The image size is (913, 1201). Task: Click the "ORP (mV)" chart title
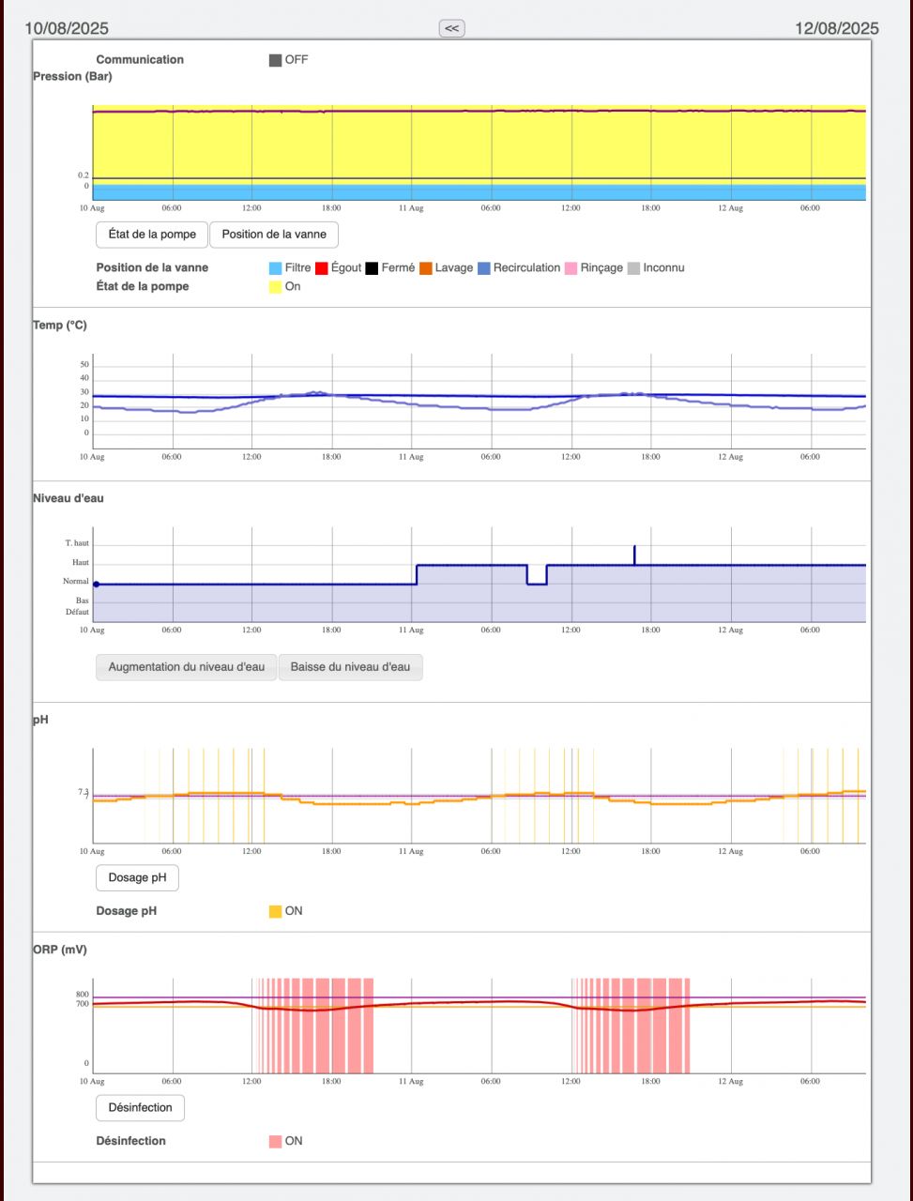coord(60,950)
